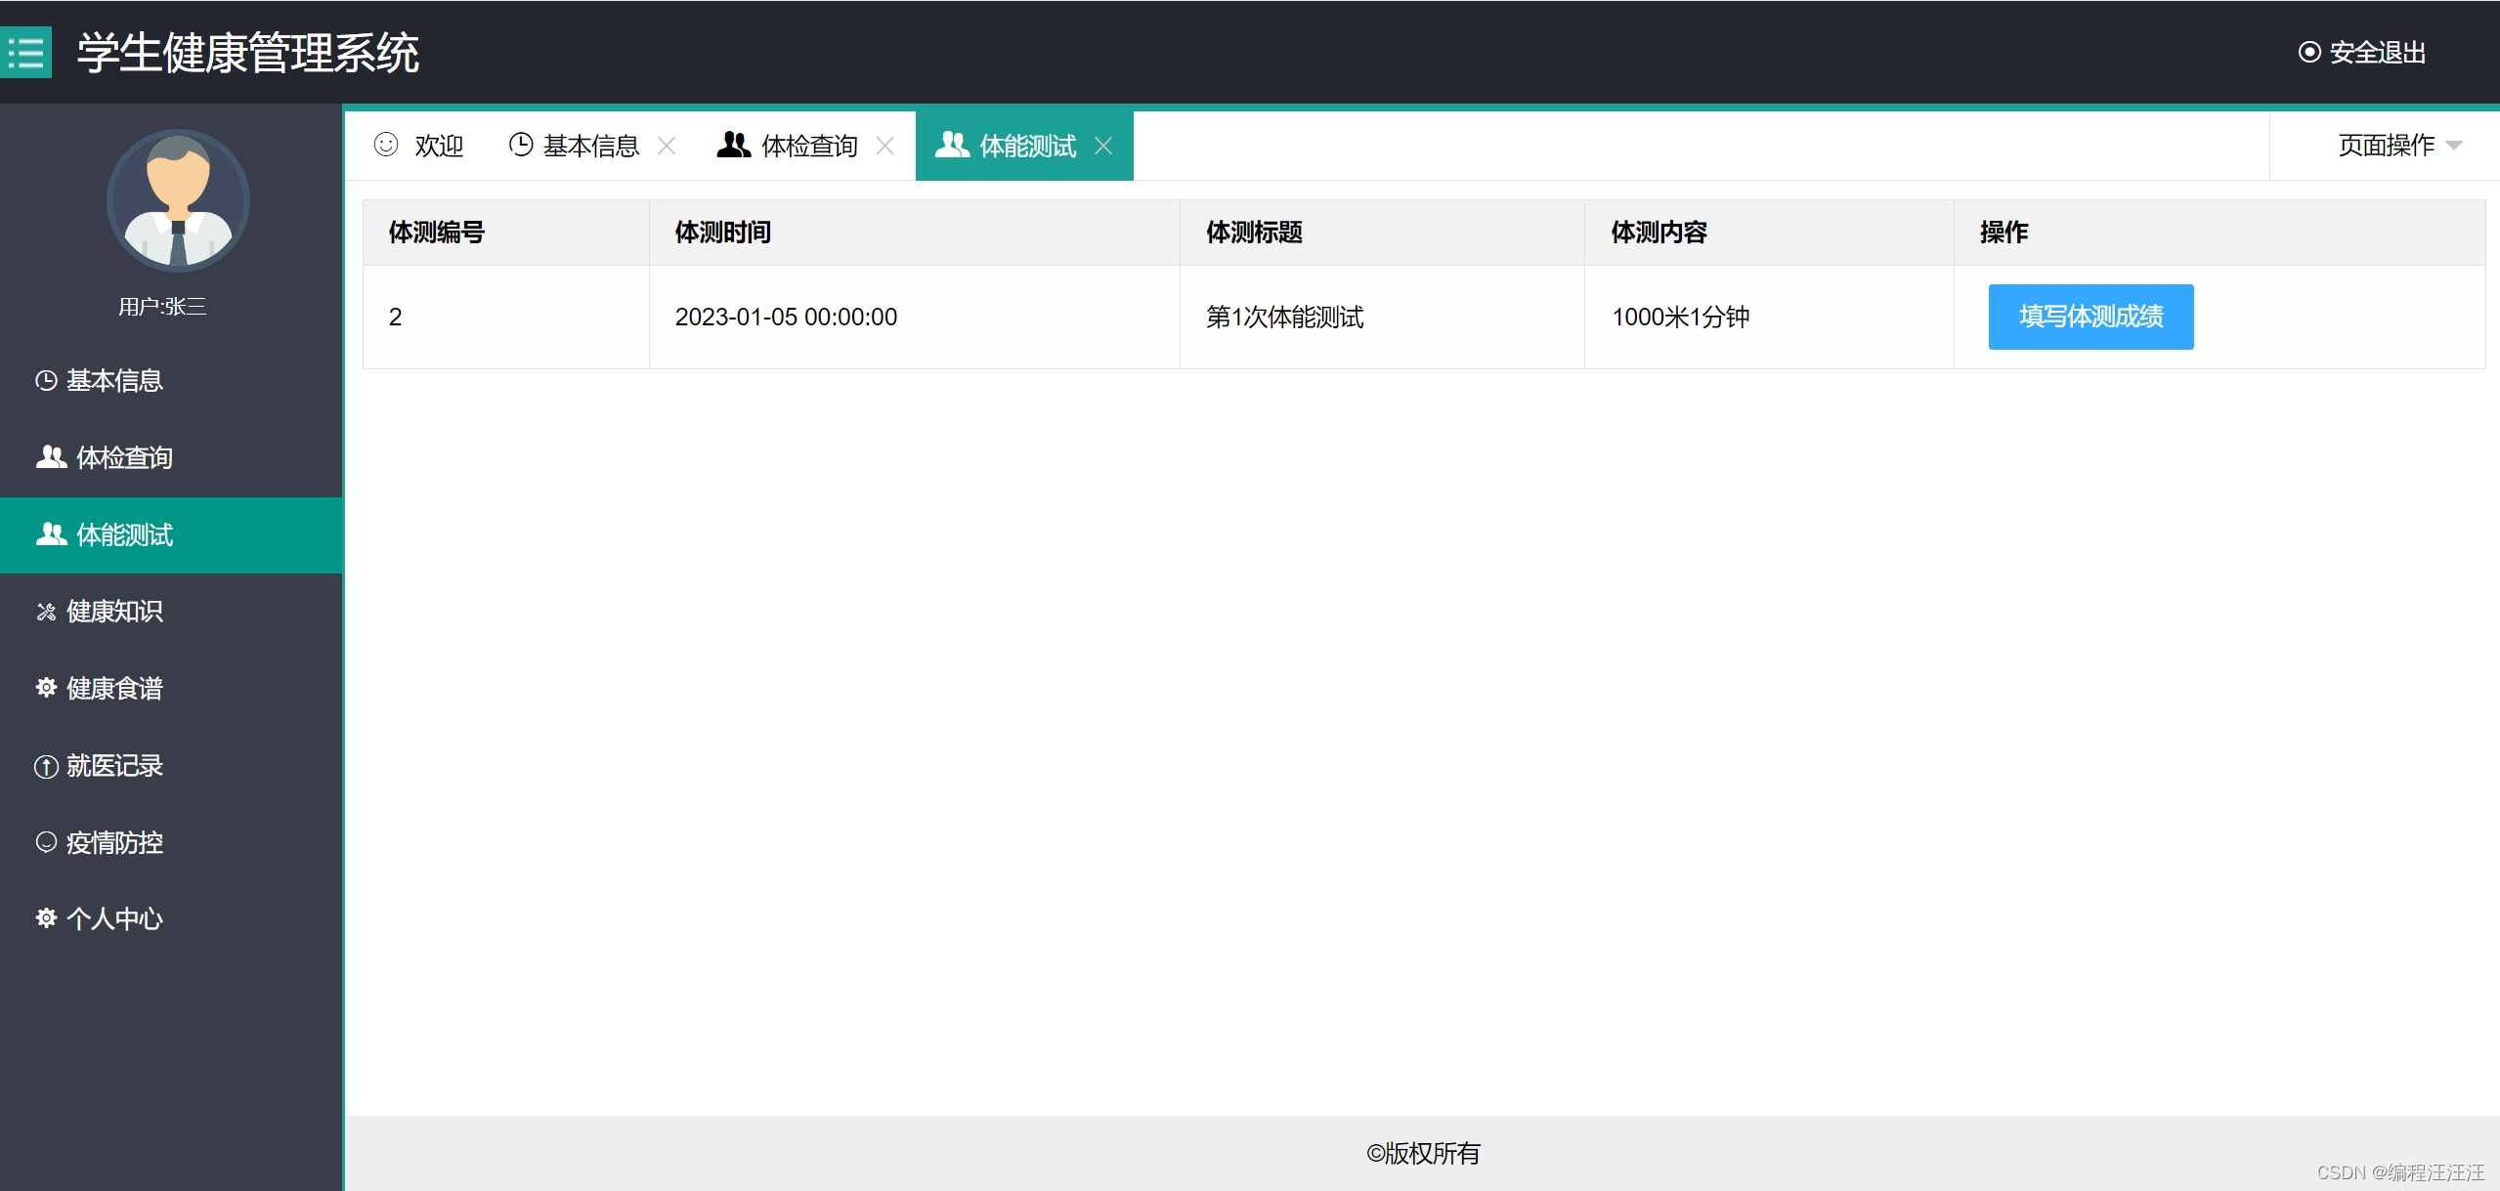Image resolution: width=2500 pixels, height=1191 pixels.
Task: Open 疫情防控 sidebar item
Action: (x=113, y=842)
